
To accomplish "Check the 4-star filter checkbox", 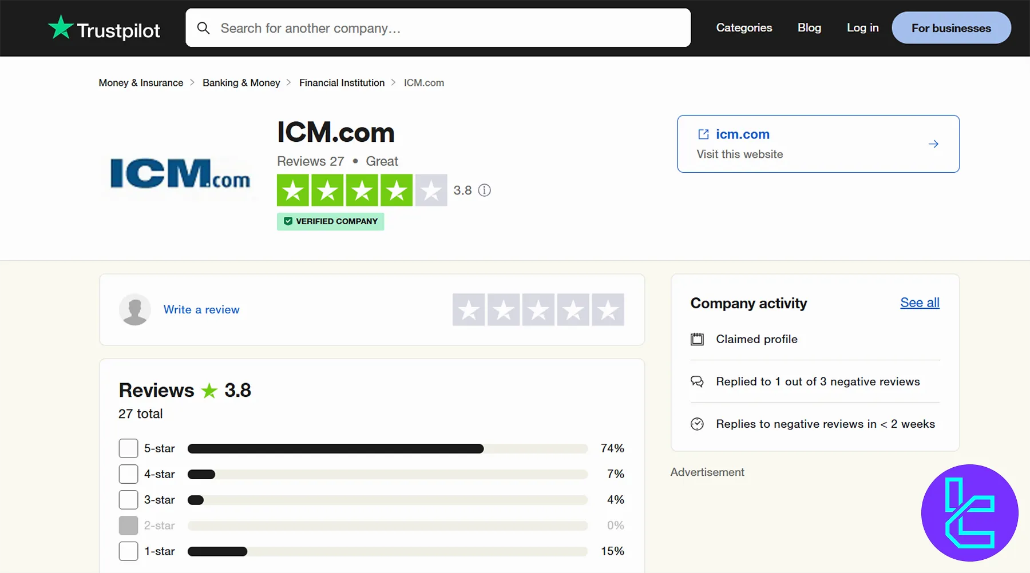I will point(128,474).
